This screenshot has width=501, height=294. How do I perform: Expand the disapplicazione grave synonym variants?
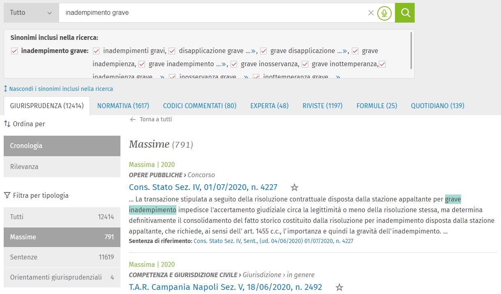(251, 51)
